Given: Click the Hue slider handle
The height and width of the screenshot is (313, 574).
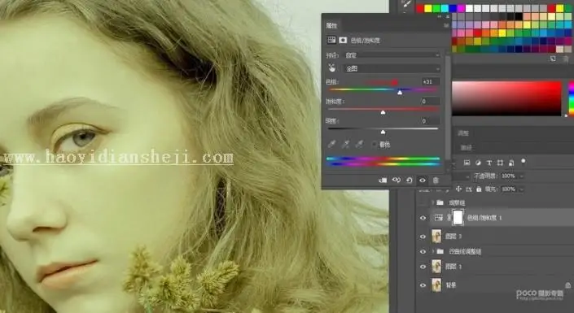Looking at the screenshot, I should pyautogui.click(x=400, y=93).
